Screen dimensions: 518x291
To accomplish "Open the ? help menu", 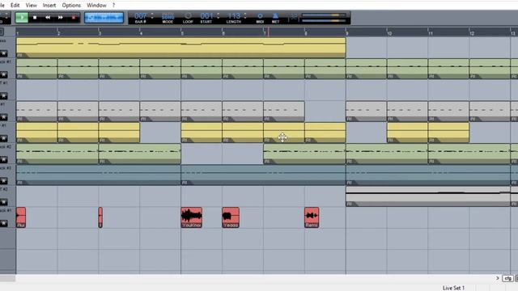I will point(113,6).
